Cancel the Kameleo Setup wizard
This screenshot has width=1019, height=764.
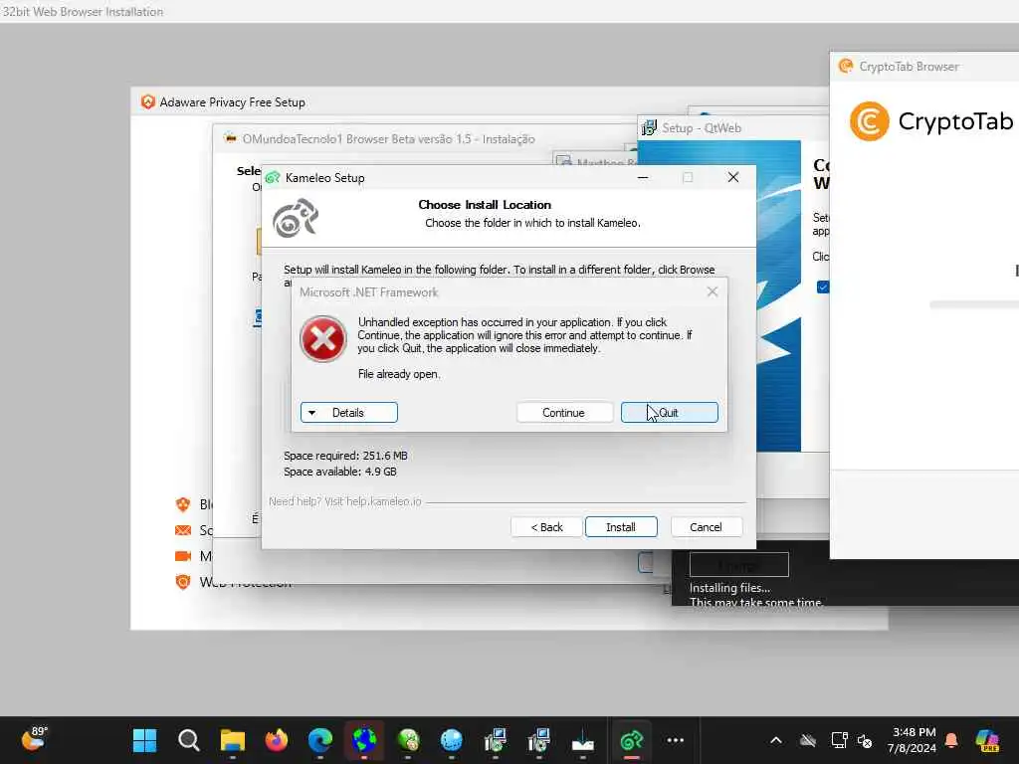pyautogui.click(x=706, y=527)
